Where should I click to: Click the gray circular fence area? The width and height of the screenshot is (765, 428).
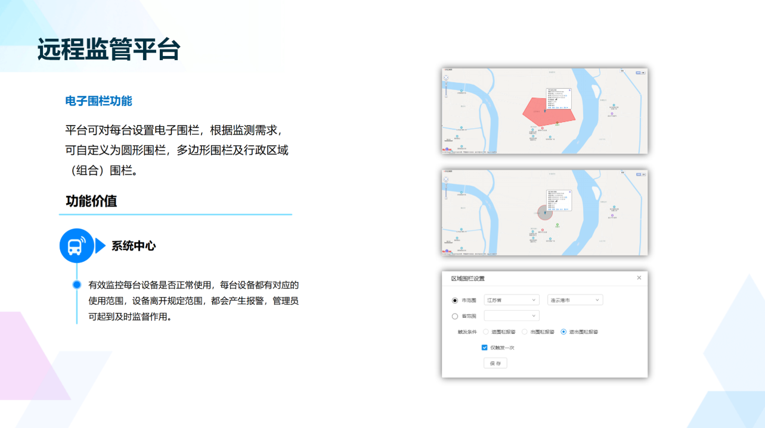click(x=545, y=213)
